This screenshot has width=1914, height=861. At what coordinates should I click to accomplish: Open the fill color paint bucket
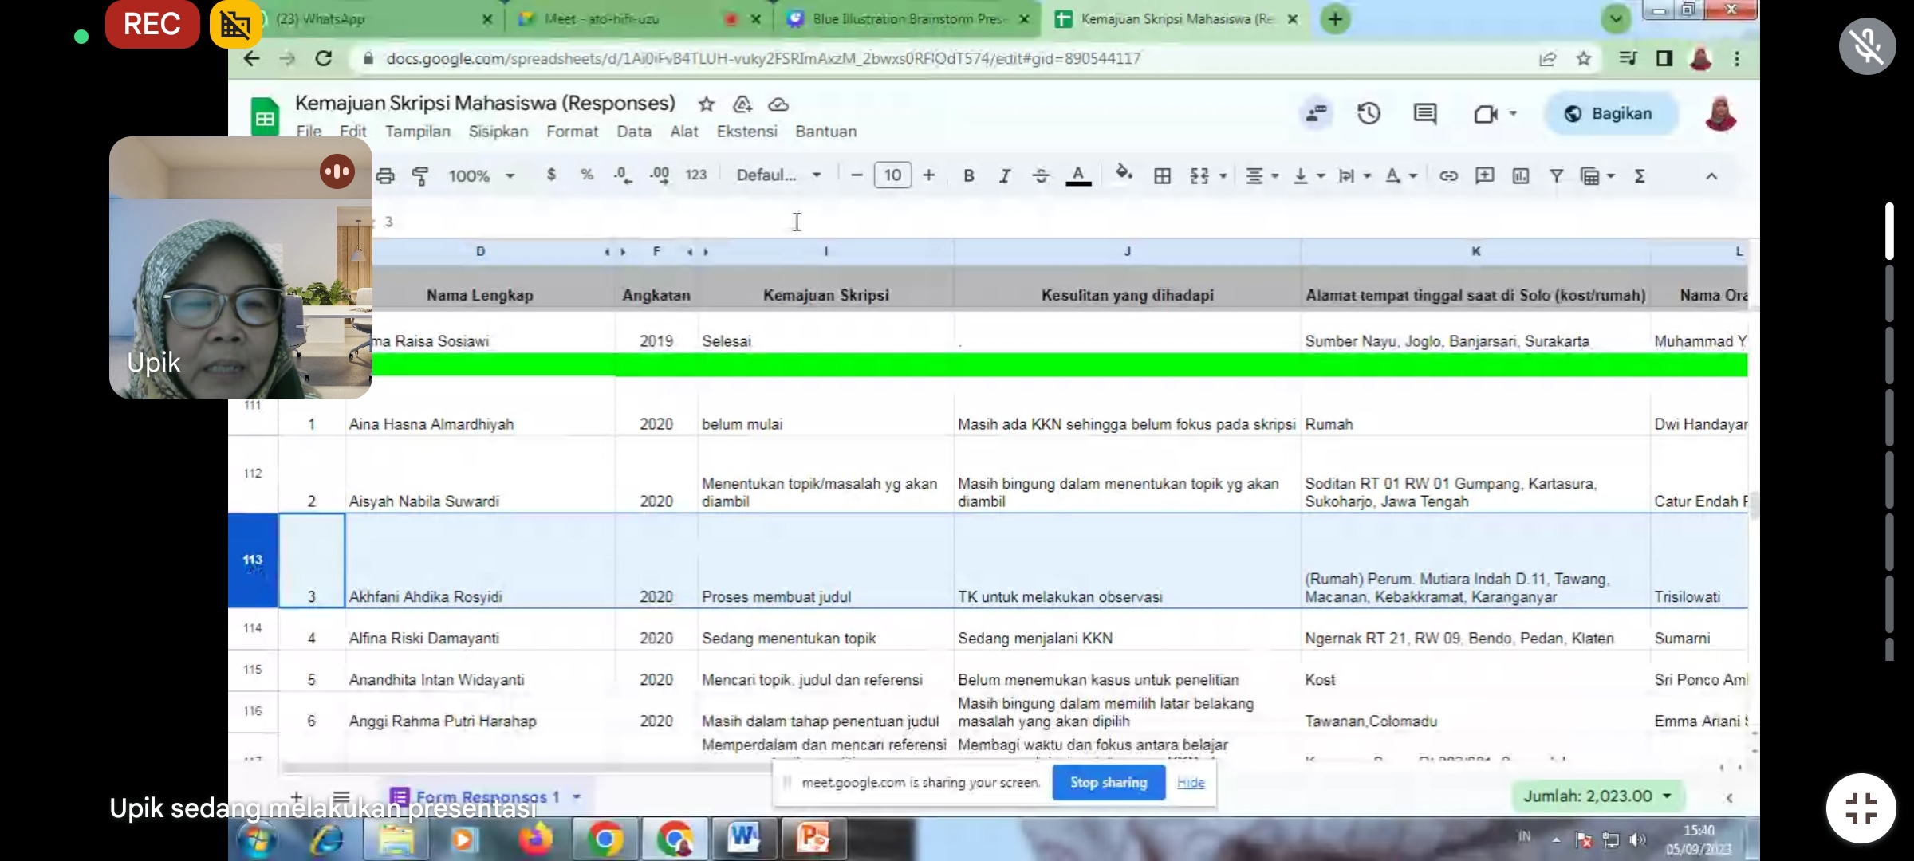pos(1123,175)
